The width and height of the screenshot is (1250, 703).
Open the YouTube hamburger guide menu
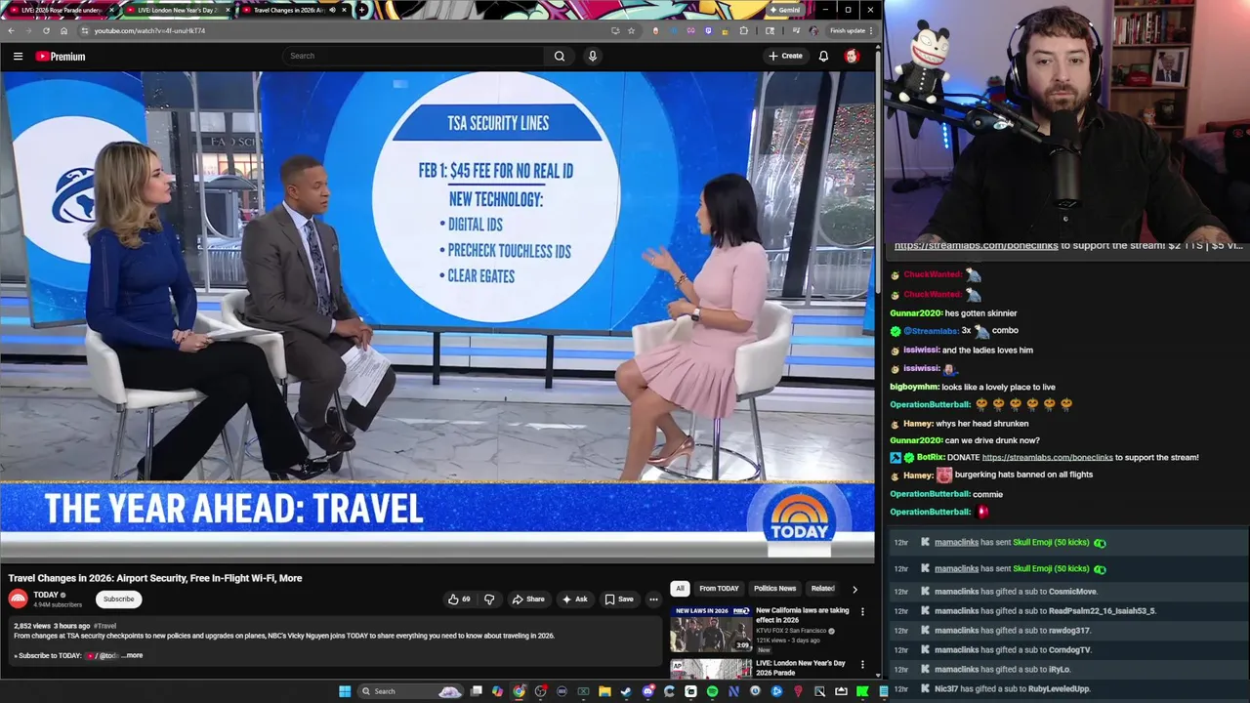click(x=18, y=57)
